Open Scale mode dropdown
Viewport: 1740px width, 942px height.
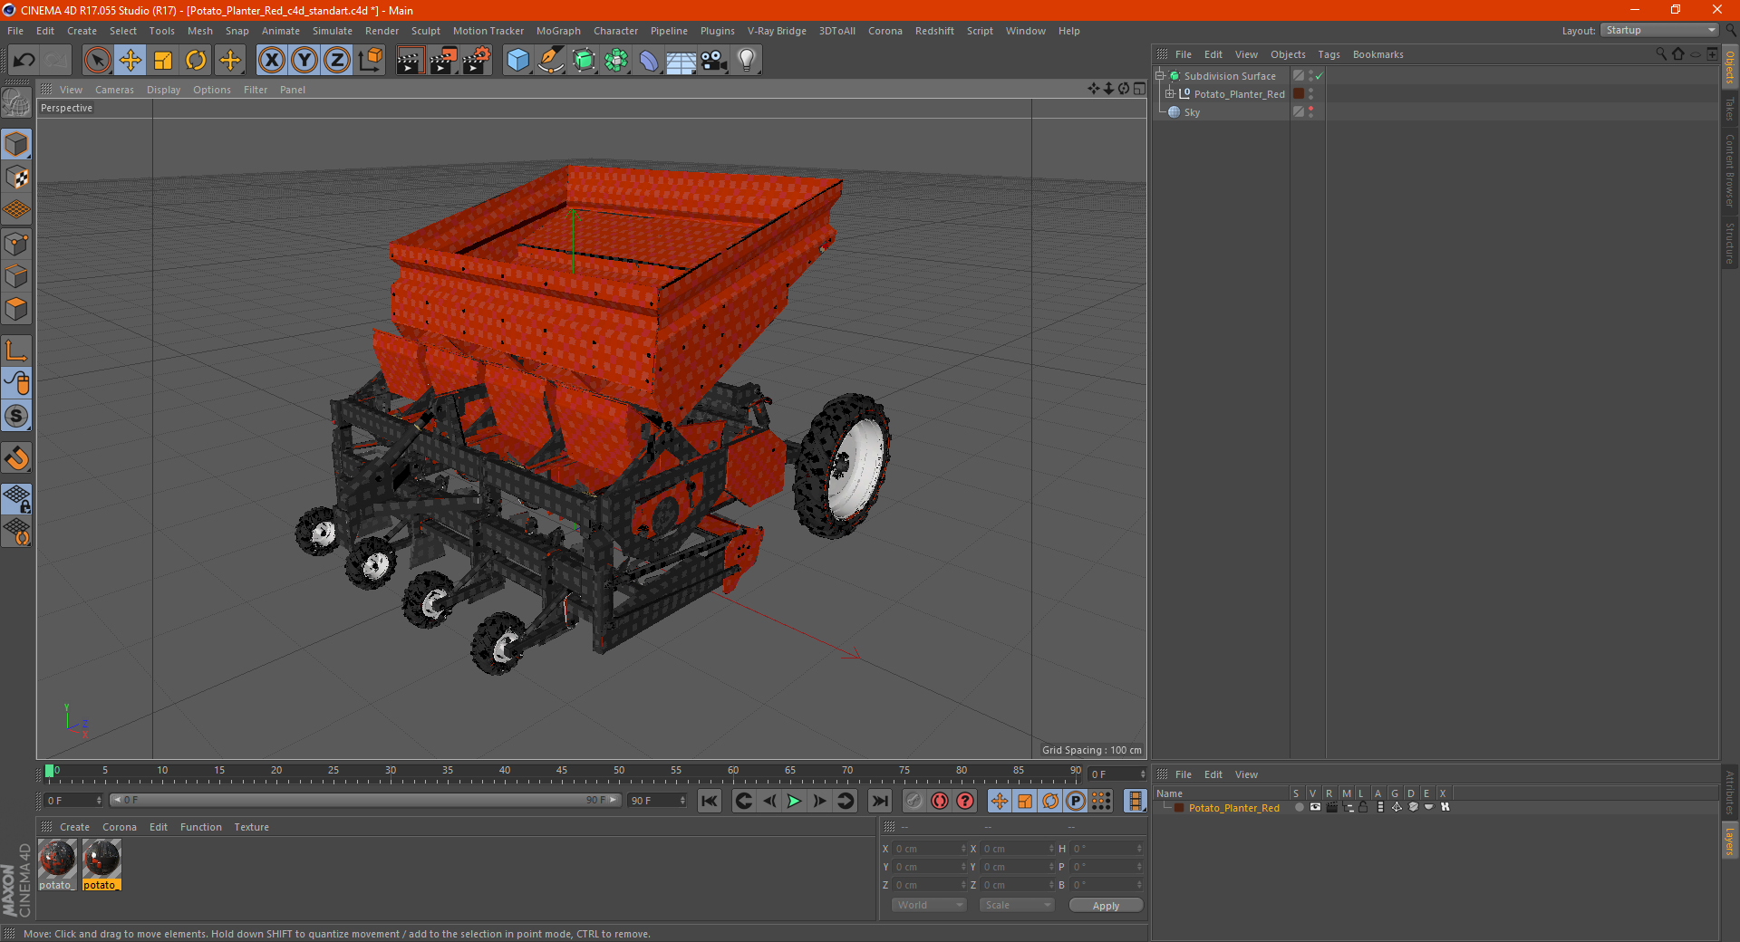pyautogui.click(x=1017, y=905)
